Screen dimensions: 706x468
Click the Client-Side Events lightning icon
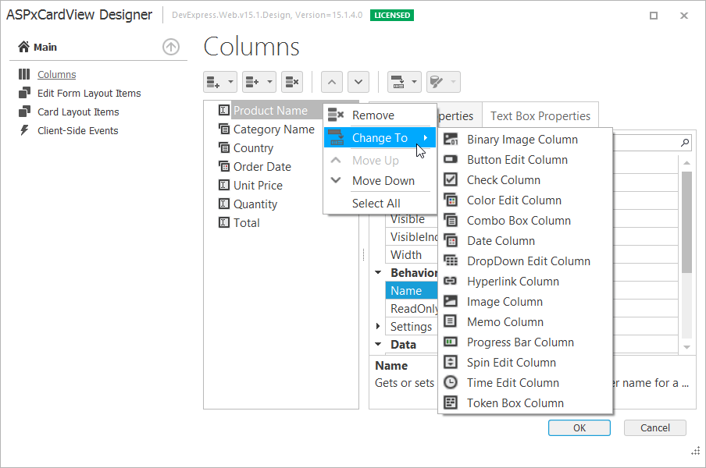pyautogui.click(x=24, y=130)
